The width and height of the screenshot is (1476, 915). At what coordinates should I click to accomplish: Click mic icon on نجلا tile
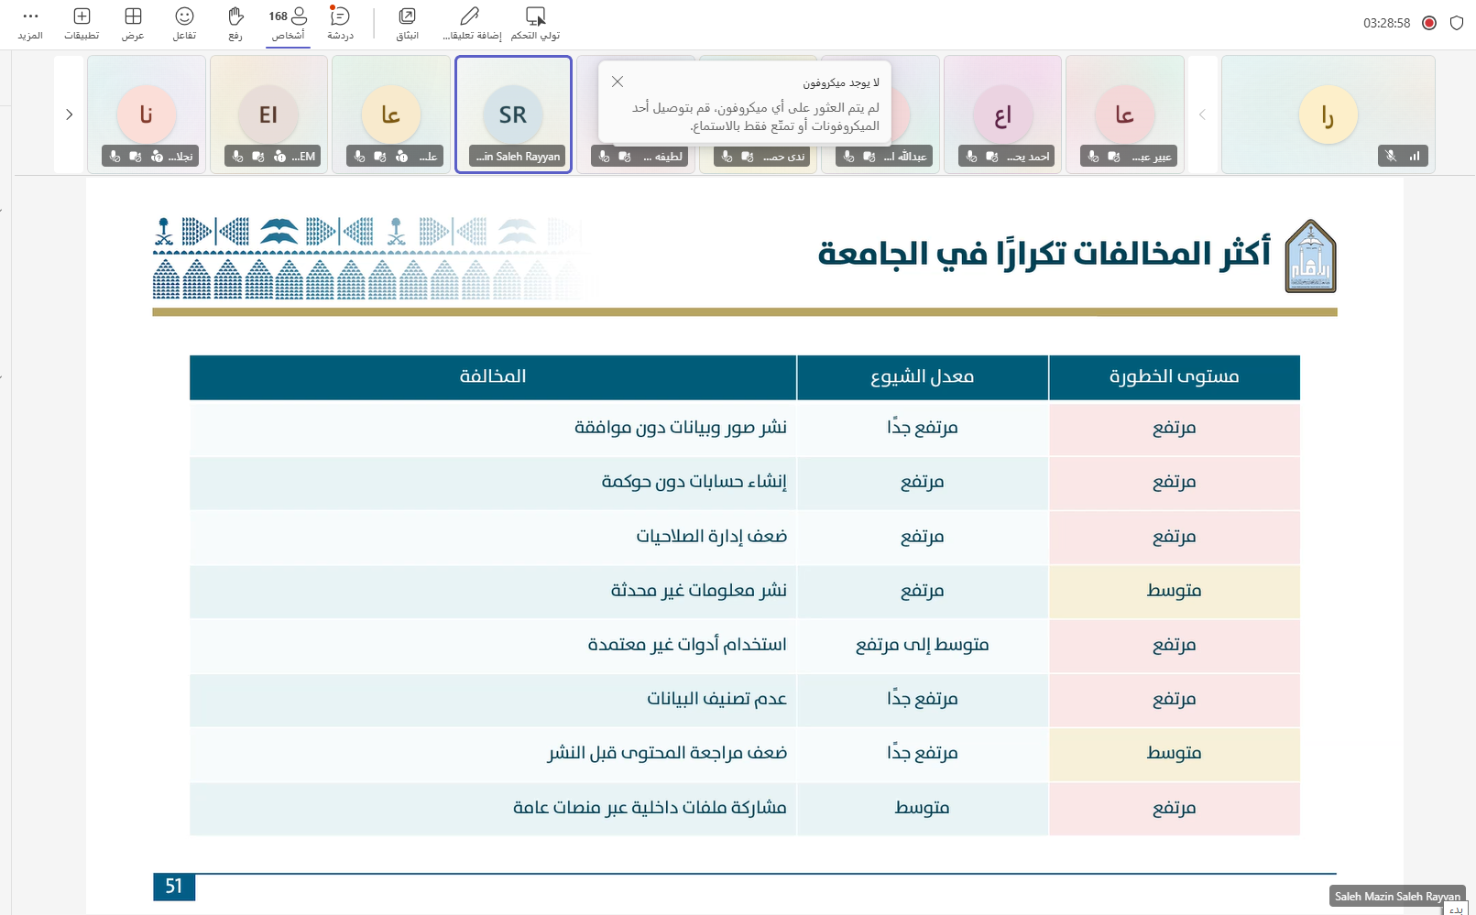point(115,157)
